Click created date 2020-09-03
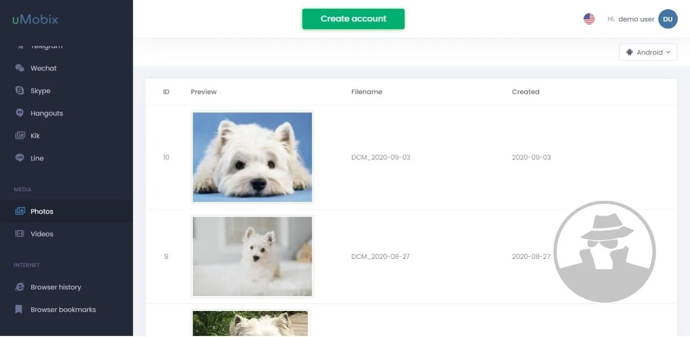This screenshot has height=337, width=690. (x=532, y=157)
